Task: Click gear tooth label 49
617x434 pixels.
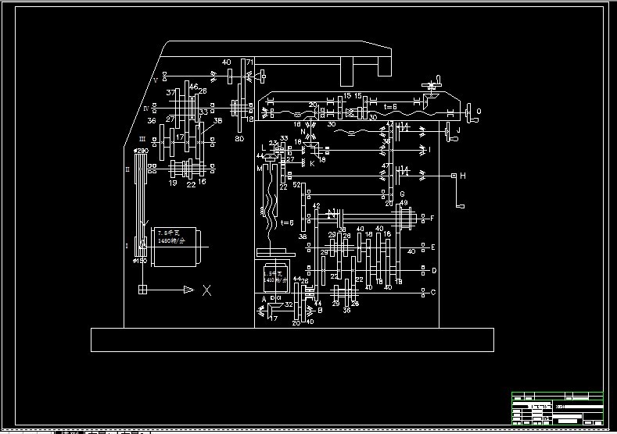Action: point(404,203)
